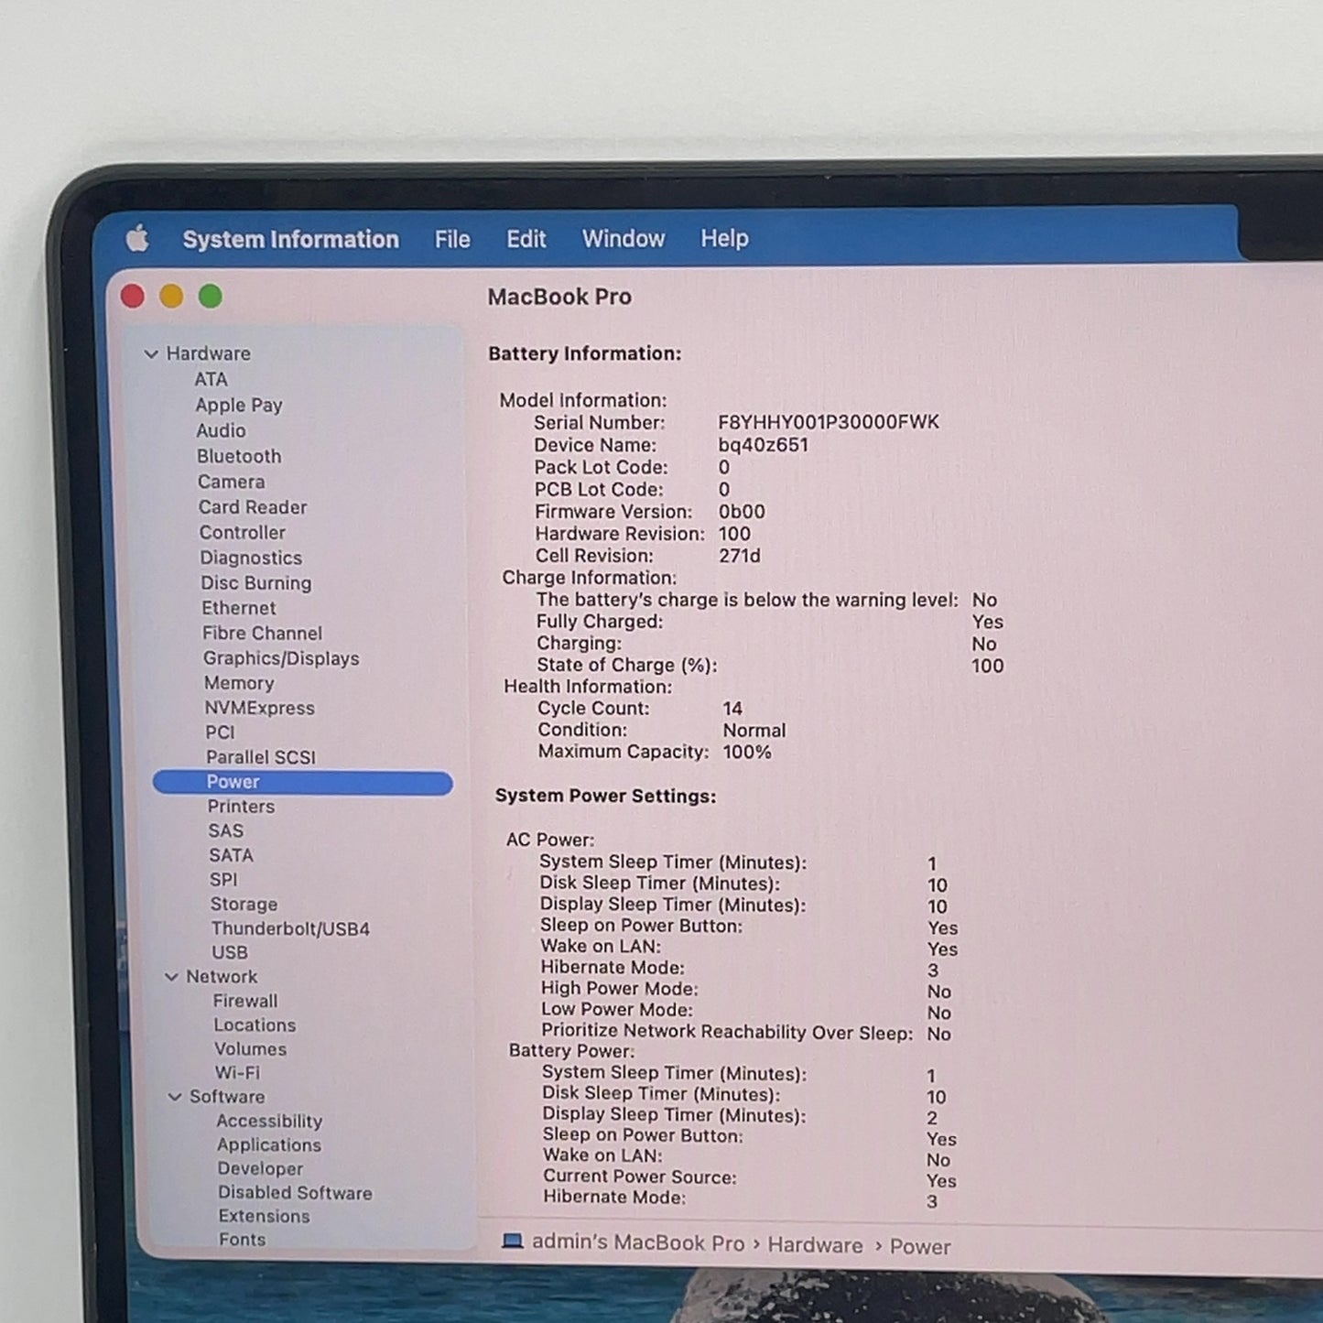Select Diagnostics in the sidebar
Image resolution: width=1323 pixels, height=1323 pixels.
(251, 558)
